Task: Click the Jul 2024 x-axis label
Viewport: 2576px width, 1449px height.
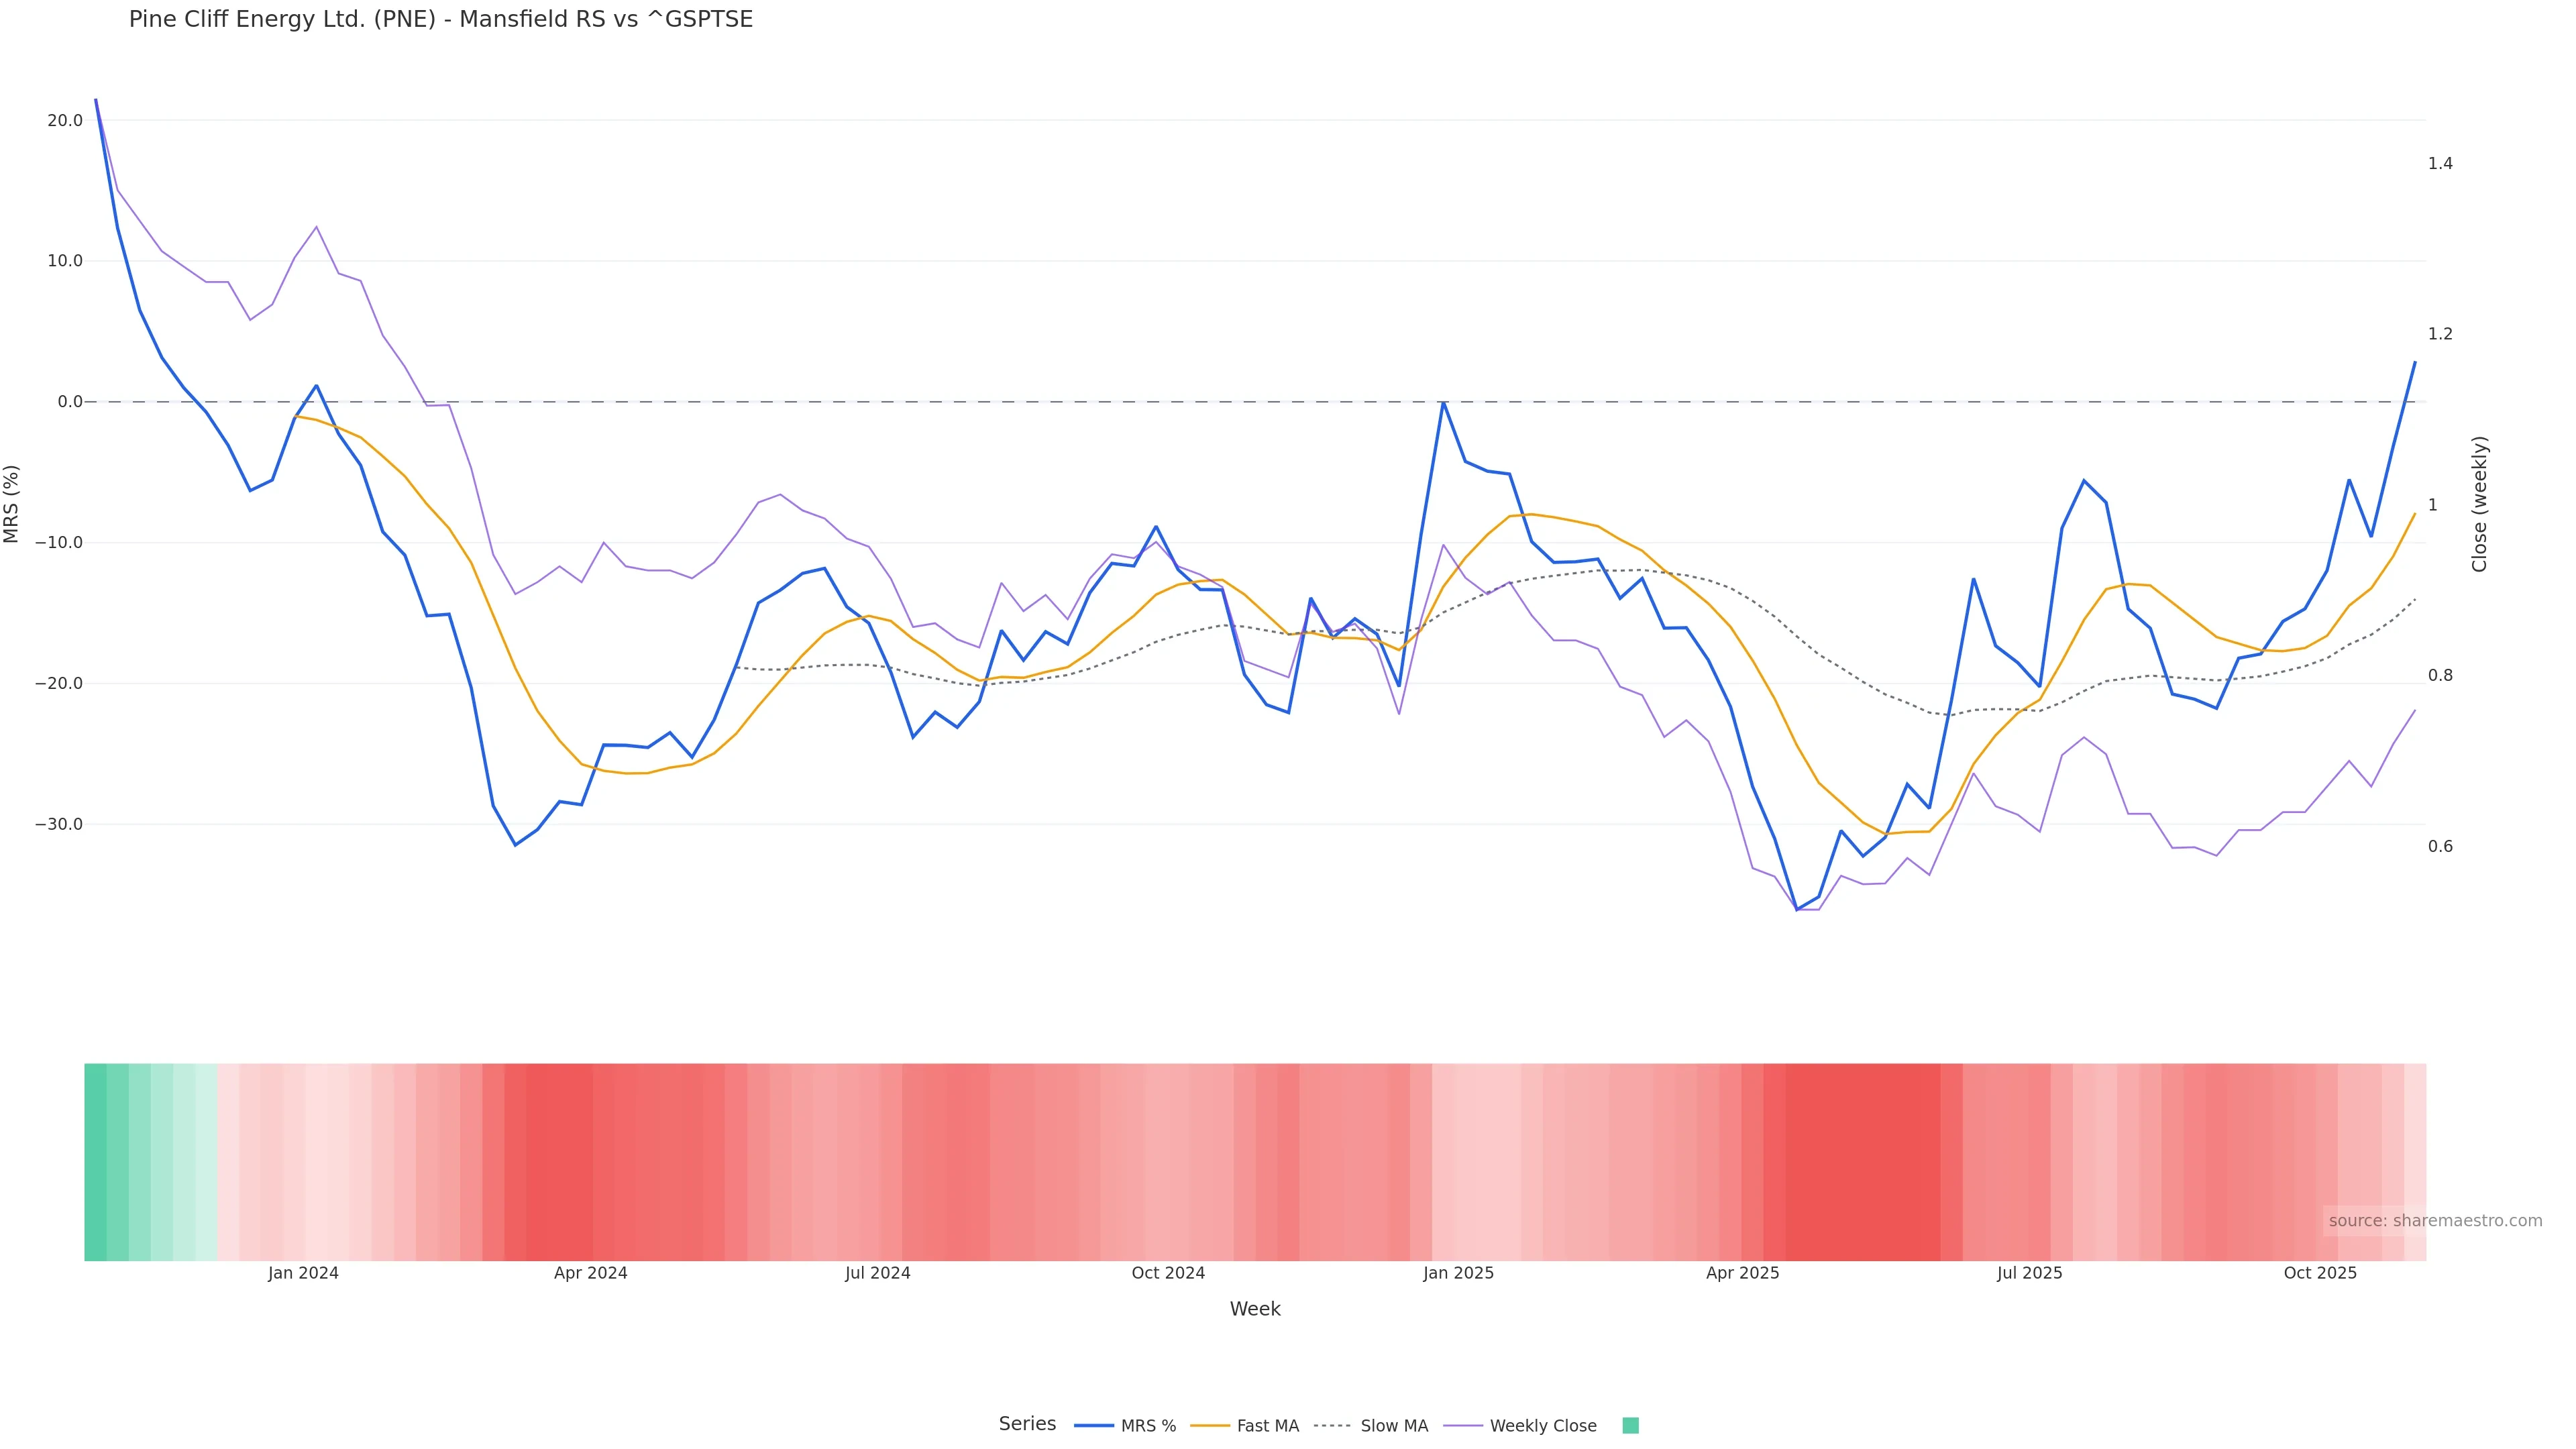Action: (878, 1273)
